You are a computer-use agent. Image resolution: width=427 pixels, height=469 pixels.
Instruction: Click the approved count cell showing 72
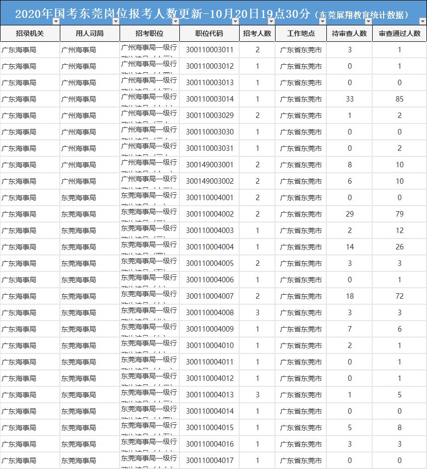[x=400, y=296]
